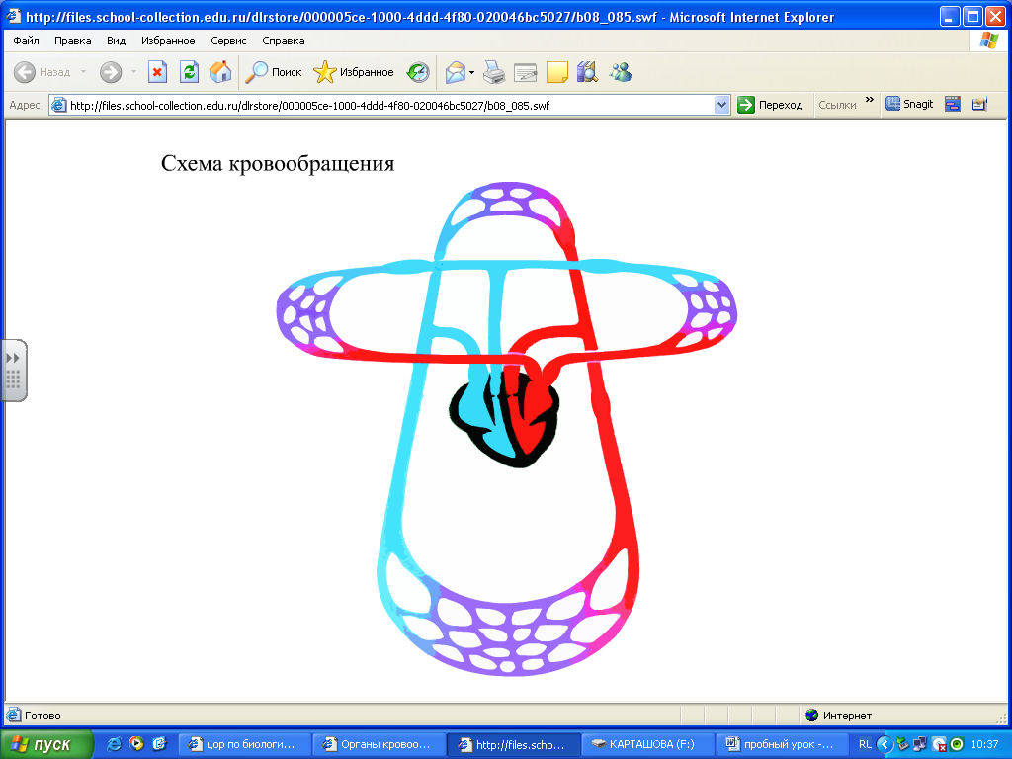Open dropdown arrow beside Back button
1012x759 pixels.
tap(83, 72)
